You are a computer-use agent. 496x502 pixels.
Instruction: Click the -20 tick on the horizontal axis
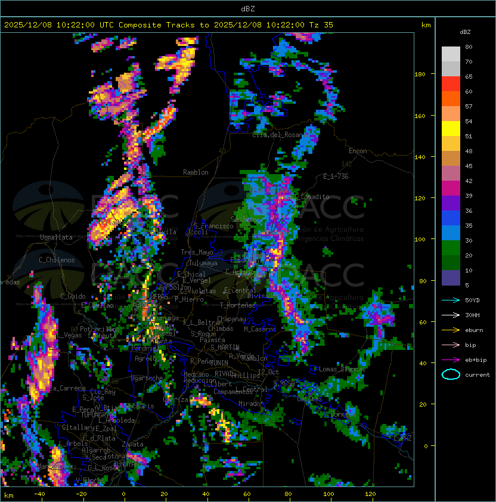[x=81, y=494]
